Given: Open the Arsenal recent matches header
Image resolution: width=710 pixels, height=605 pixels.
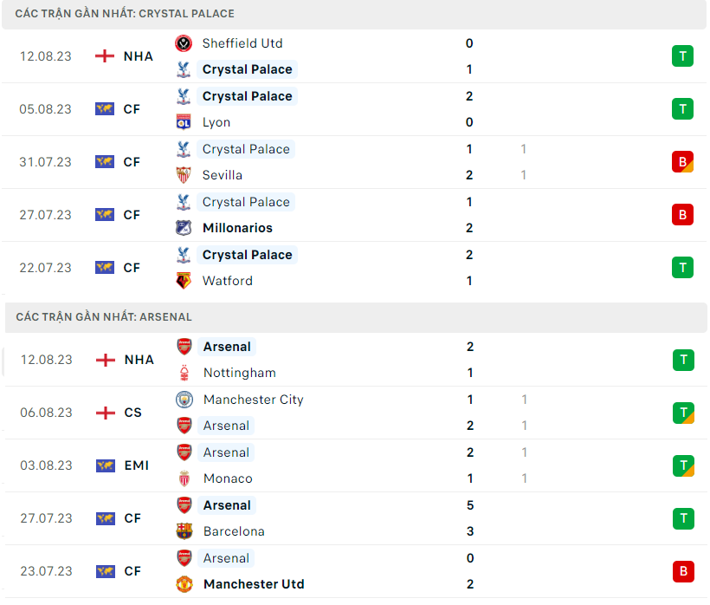Looking at the screenshot, I should coord(104,317).
